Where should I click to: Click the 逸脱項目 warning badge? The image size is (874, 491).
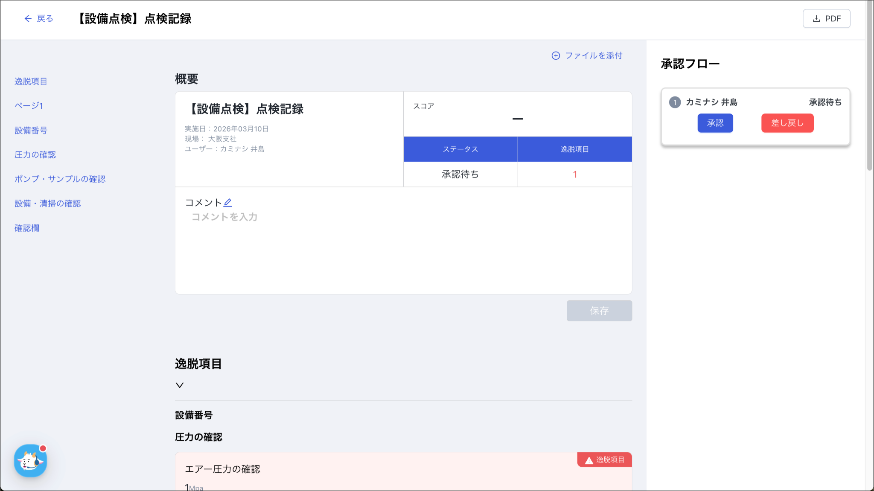tap(605, 460)
